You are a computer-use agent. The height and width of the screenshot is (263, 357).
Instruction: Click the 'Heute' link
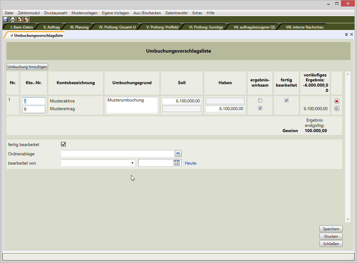pyautogui.click(x=191, y=163)
